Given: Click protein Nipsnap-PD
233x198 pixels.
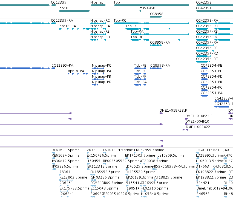Looking at the screenshot, I should click(x=95, y=85).
